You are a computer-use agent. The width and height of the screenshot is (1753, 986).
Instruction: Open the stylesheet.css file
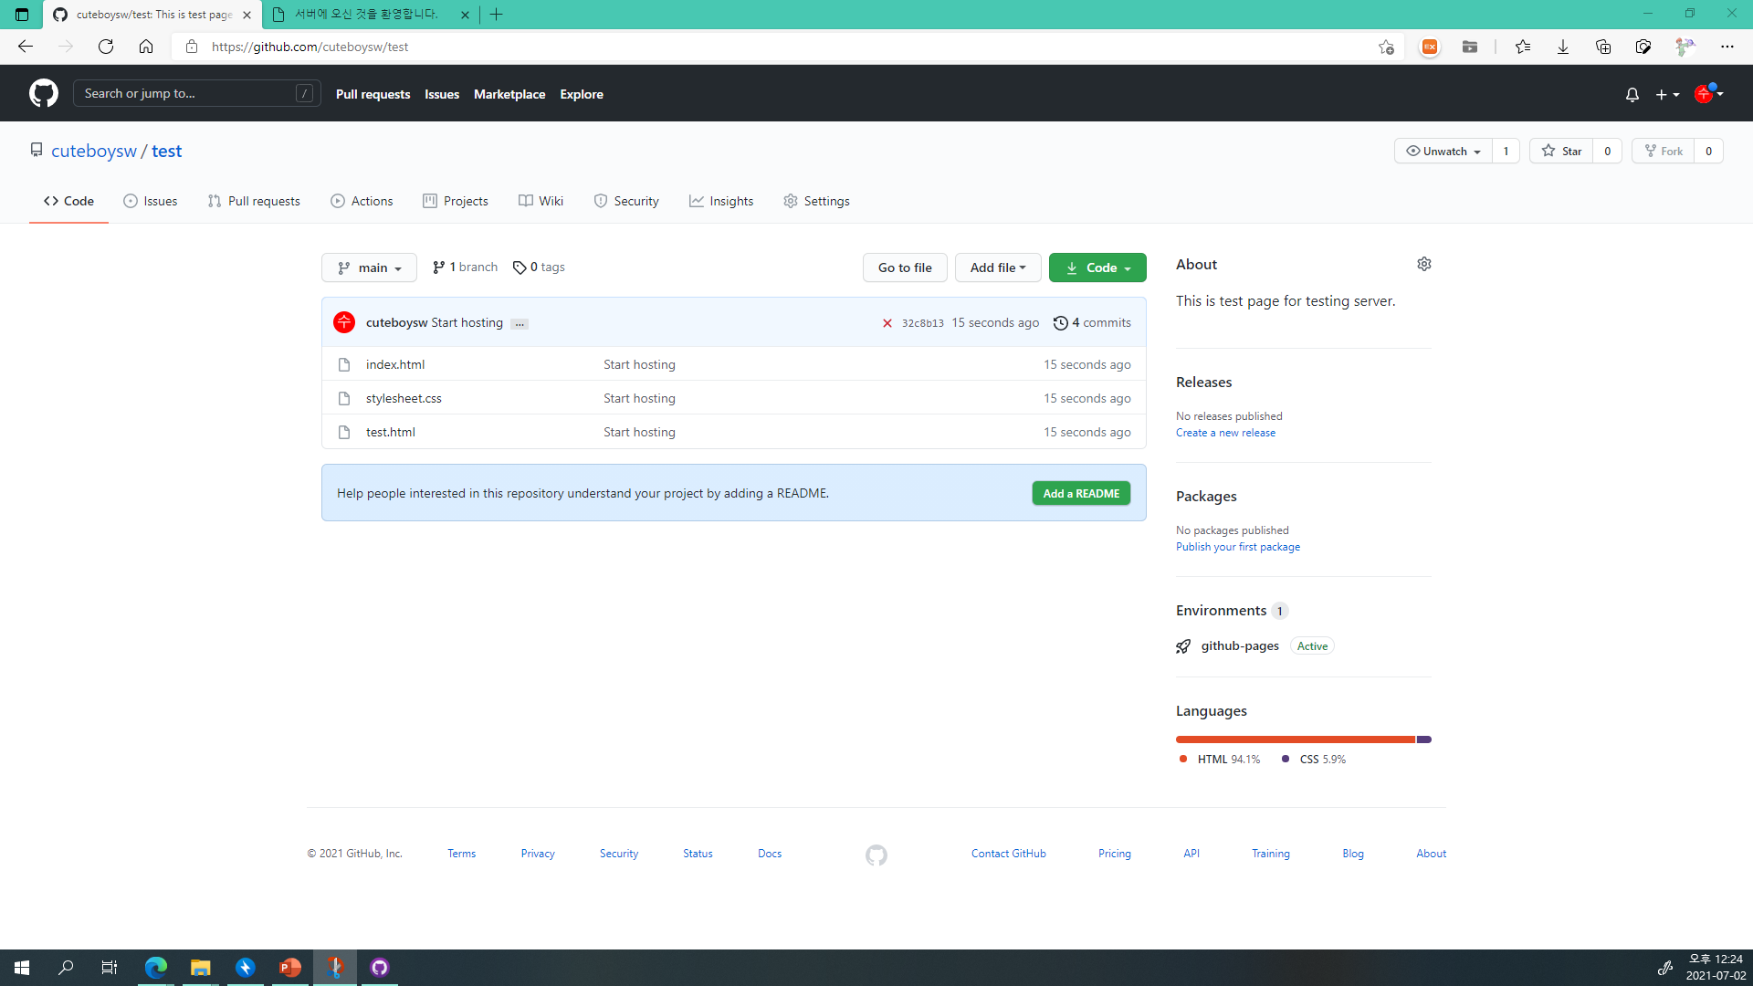pos(404,398)
